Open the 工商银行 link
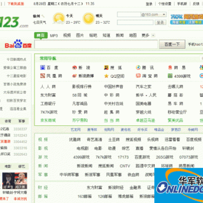Viewport: 203px width, 203px height. (x=48, y=104)
